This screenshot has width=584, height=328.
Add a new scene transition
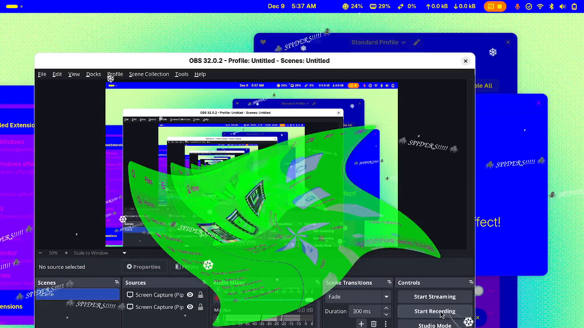(x=361, y=324)
